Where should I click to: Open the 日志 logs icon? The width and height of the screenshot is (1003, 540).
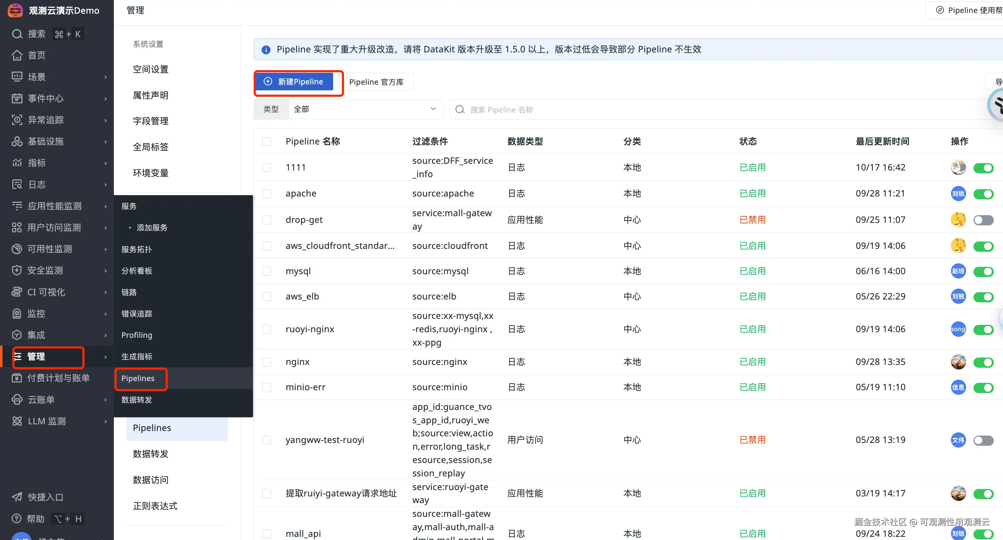click(17, 184)
